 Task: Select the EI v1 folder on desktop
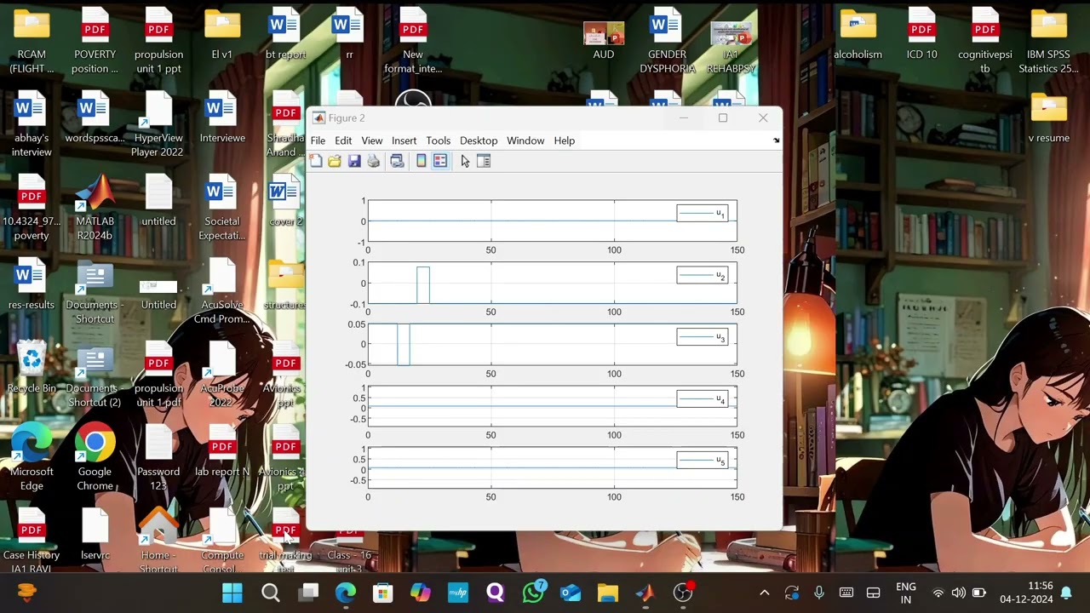tap(222, 34)
